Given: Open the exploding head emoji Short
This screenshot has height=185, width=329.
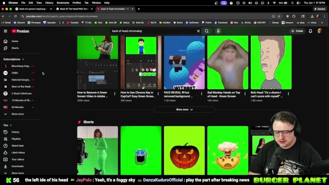Looking at the screenshot, I should [x=228, y=151].
